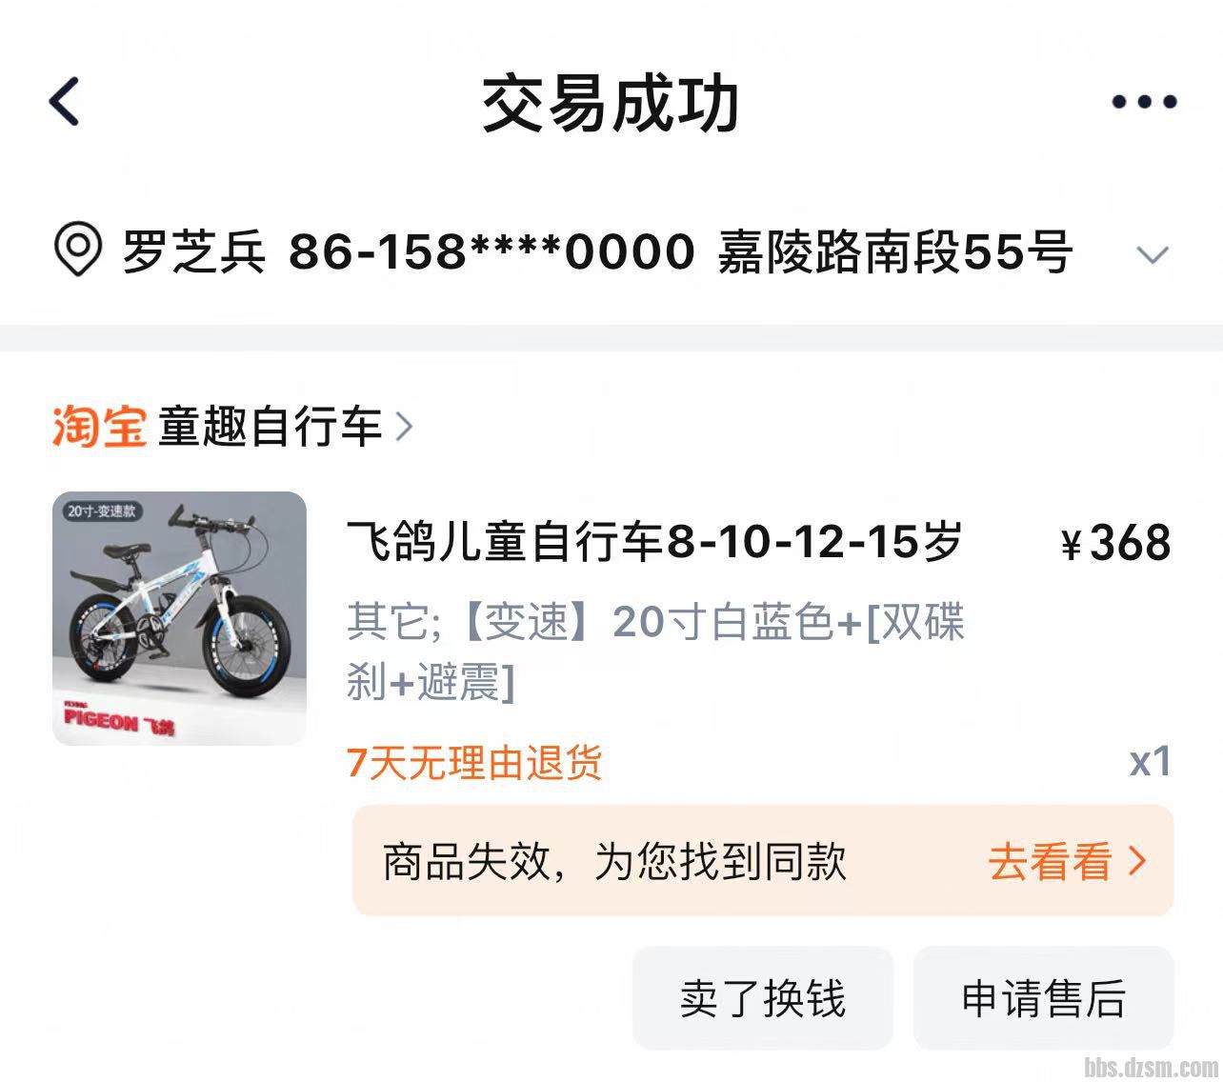Open the three-dot more options menu
The height and width of the screenshot is (1082, 1223).
pyautogui.click(x=1144, y=102)
